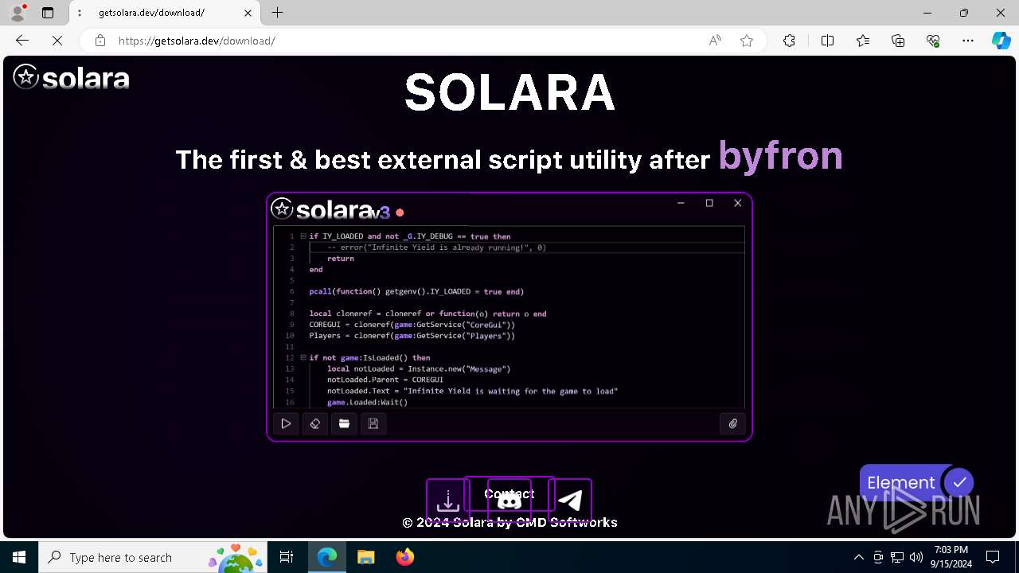Open File Explorer from taskbar

tap(365, 557)
